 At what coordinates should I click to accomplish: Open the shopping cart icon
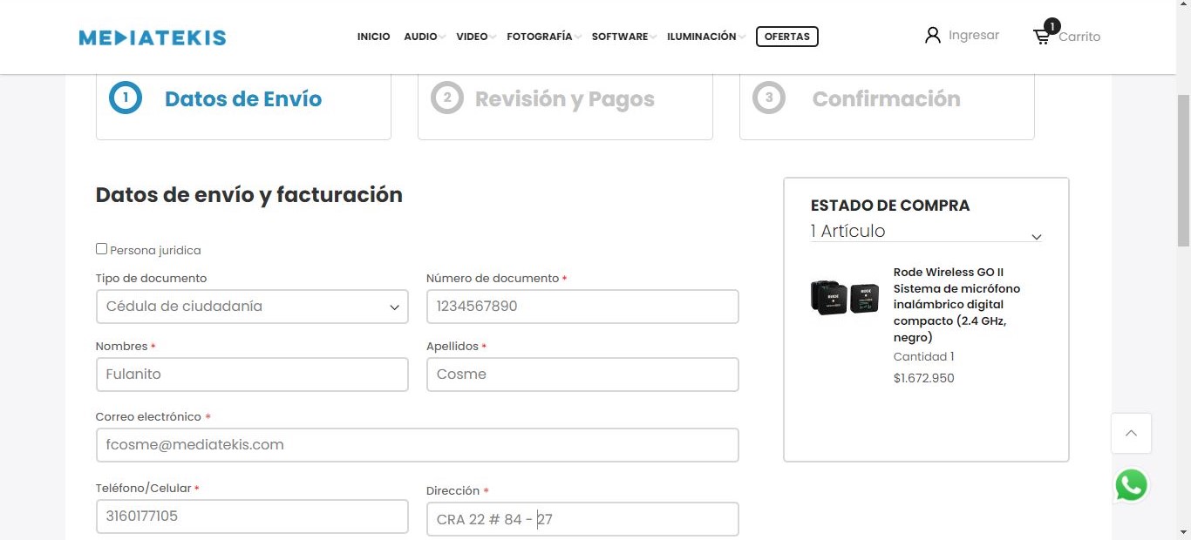pyautogui.click(x=1042, y=37)
